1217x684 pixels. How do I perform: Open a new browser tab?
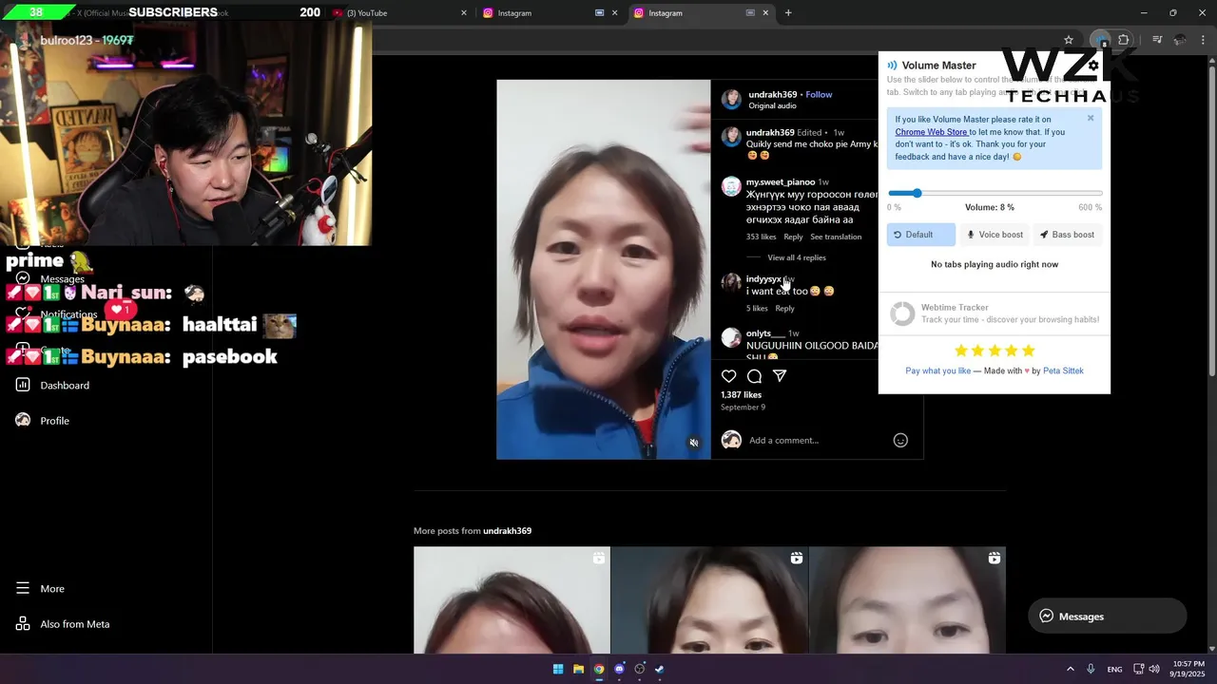point(788,13)
